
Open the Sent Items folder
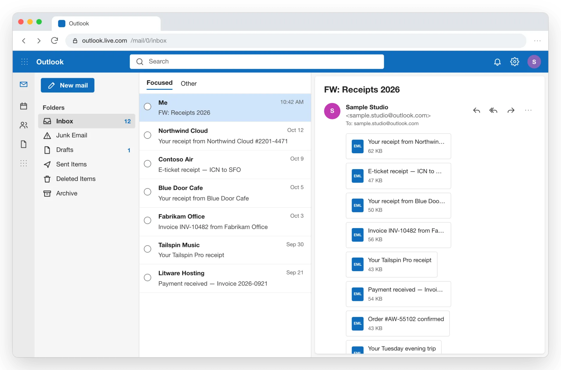[x=87, y=164]
